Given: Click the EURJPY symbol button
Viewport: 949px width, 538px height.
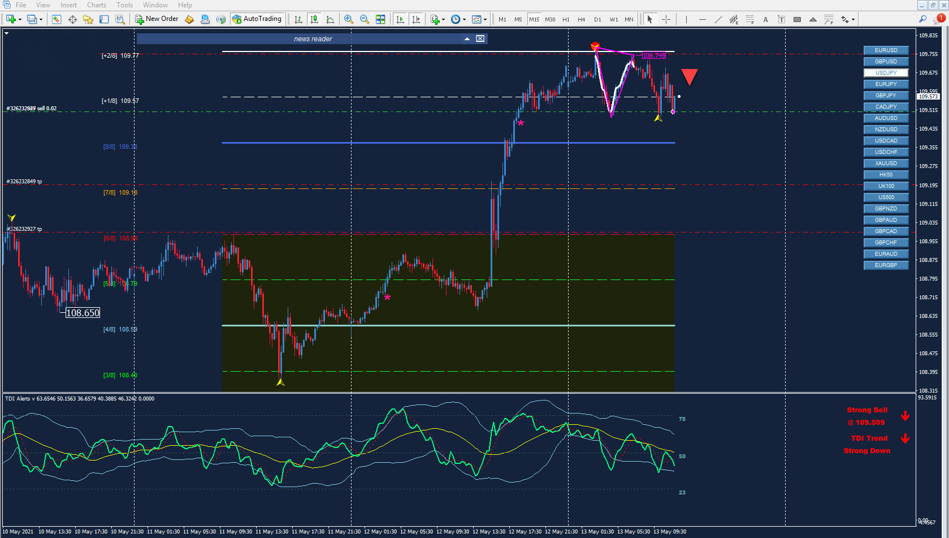Looking at the screenshot, I should click(886, 84).
